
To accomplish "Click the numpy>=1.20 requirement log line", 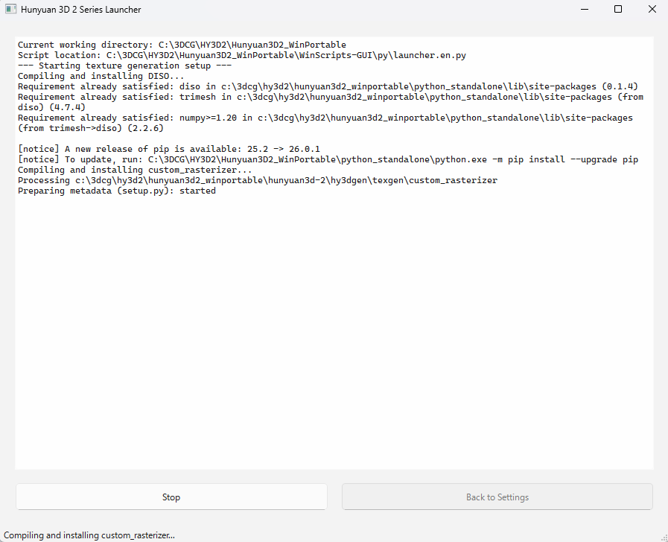I will pos(325,118).
